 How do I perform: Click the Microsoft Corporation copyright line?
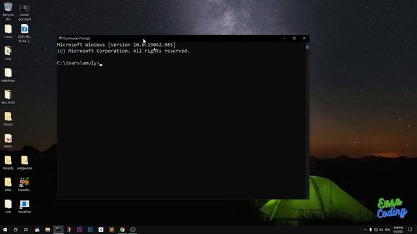click(x=123, y=51)
